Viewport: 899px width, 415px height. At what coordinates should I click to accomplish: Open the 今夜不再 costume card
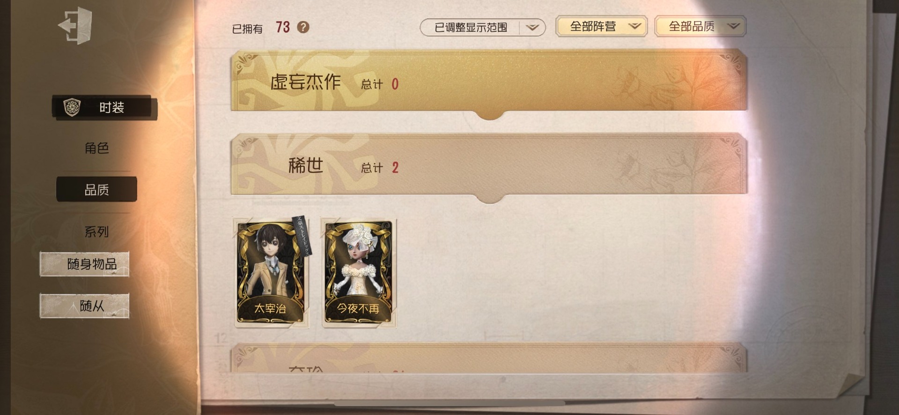coord(359,273)
